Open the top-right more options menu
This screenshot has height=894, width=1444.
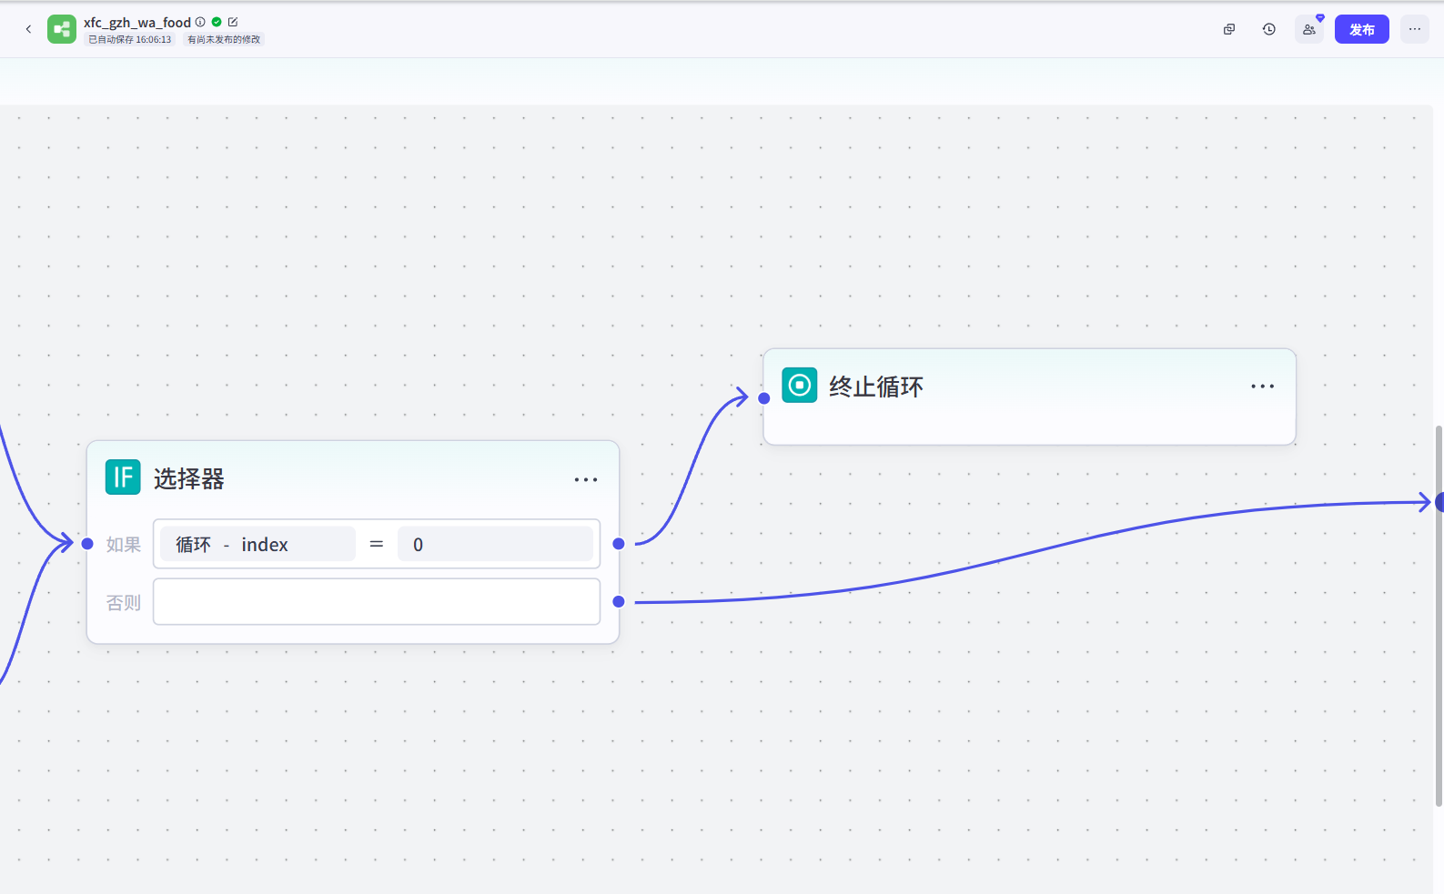(1415, 29)
